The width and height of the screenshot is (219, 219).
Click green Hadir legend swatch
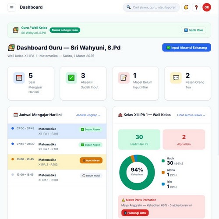(163, 161)
